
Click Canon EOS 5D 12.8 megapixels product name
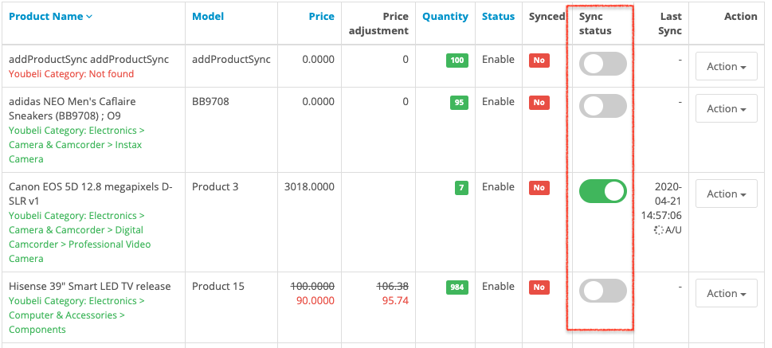[x=91, y=194]
